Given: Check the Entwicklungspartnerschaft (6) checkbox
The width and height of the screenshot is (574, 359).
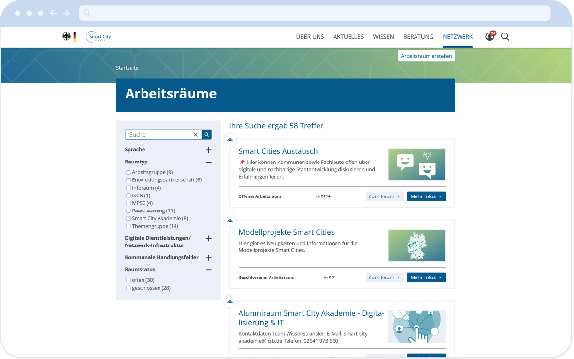Looking at the screenshot, I should (x=128, y=180).
